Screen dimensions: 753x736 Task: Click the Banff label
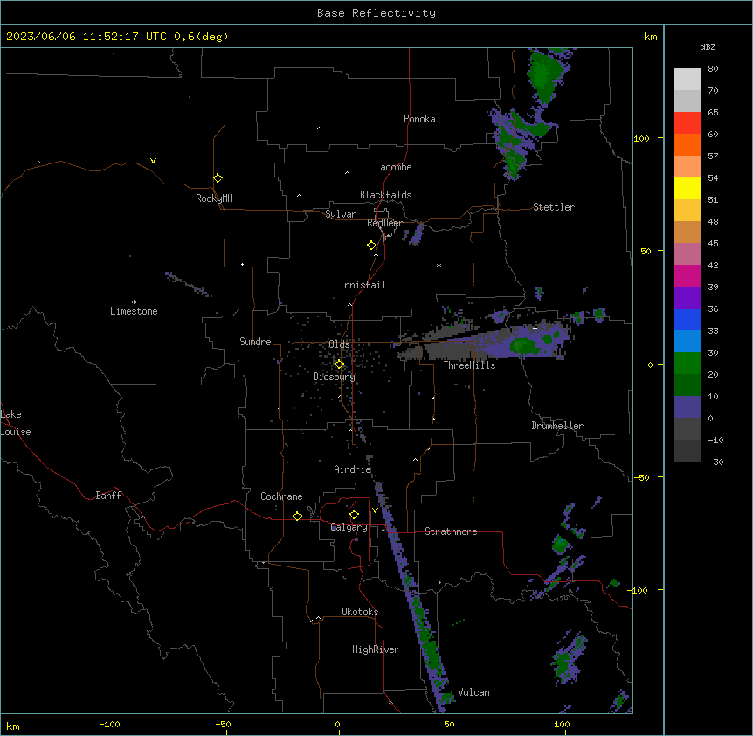coord(108,496)
